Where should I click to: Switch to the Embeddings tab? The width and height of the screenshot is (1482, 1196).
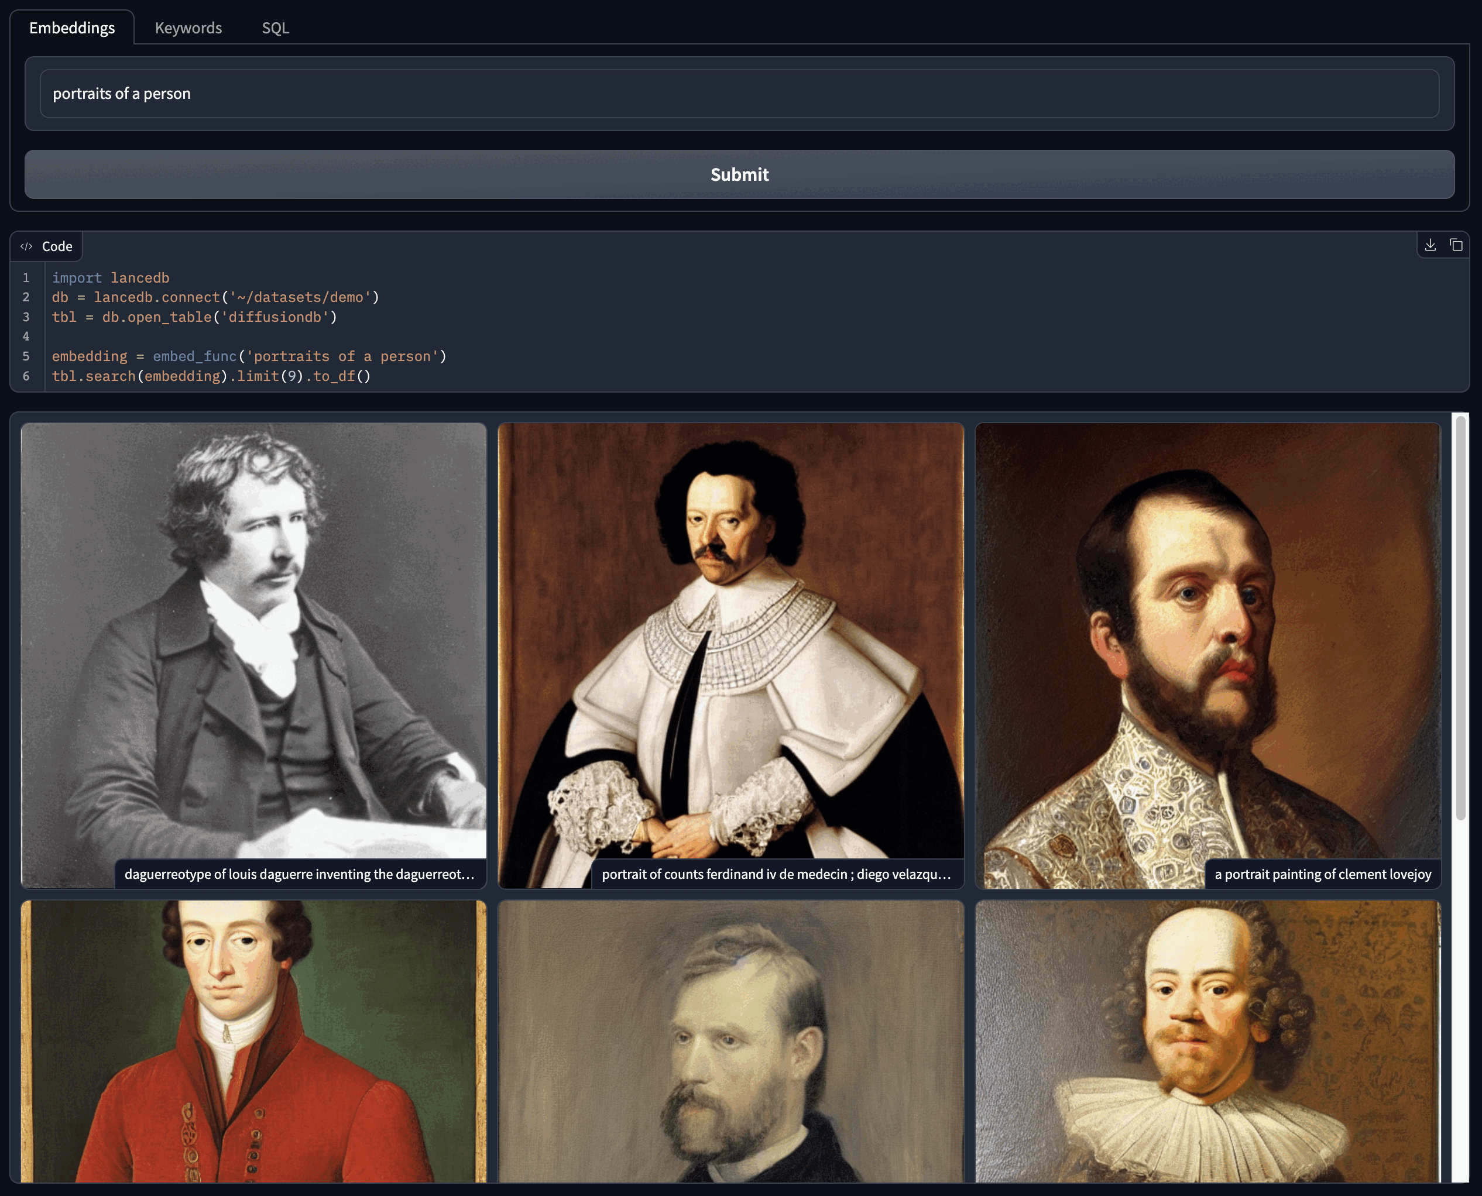click(x=71, y=28)
